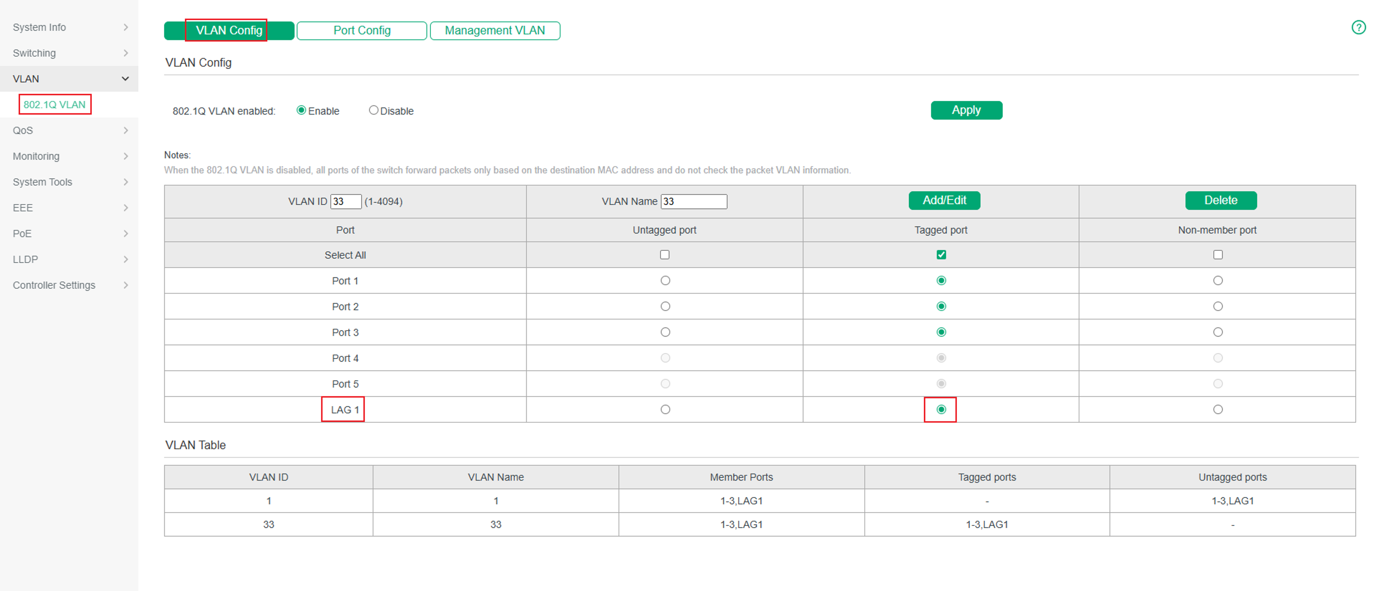Click VLAN 1 untagged ports cell '1-3,LAG1'
Viewport: 1374px width, 591px height.
[x=1232, y=501]
